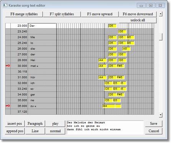This screenshot has height=143, width=171.
Task: Select the 'Der' syllable field at 23.000
Action: pyautogui.click(x=42, y=26)
